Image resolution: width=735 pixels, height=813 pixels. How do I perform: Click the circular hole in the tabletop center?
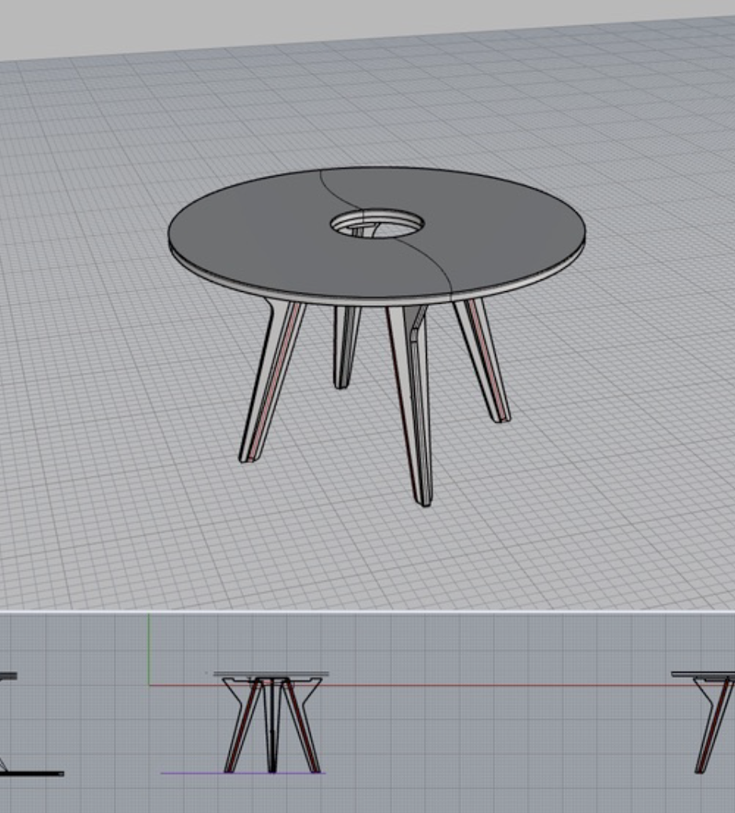point(377,224)
